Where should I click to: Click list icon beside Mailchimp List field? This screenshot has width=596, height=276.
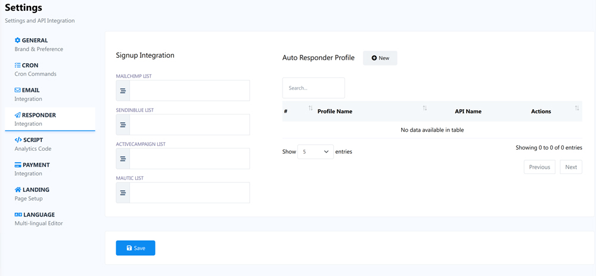click(123, 91)
